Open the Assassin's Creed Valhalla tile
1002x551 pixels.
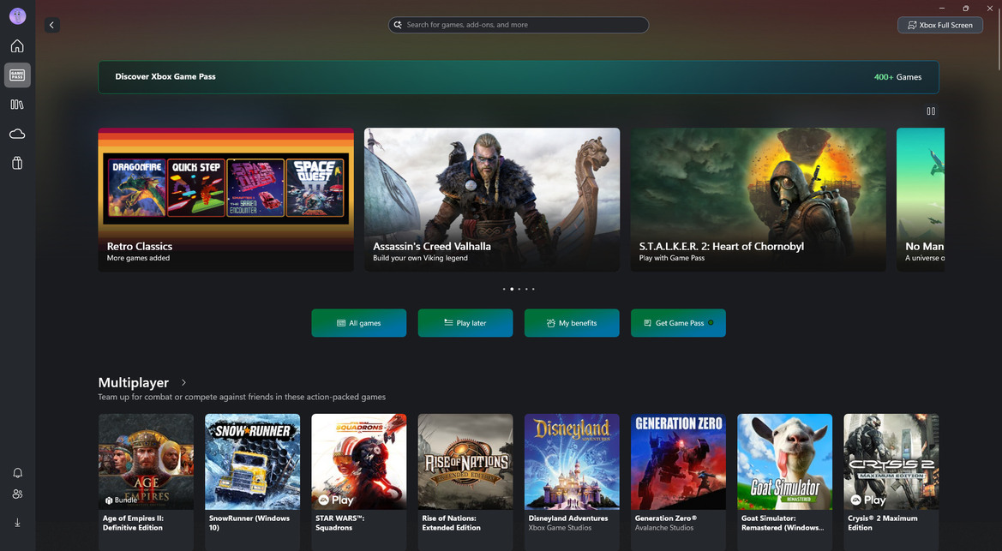(x=492, y=200)
